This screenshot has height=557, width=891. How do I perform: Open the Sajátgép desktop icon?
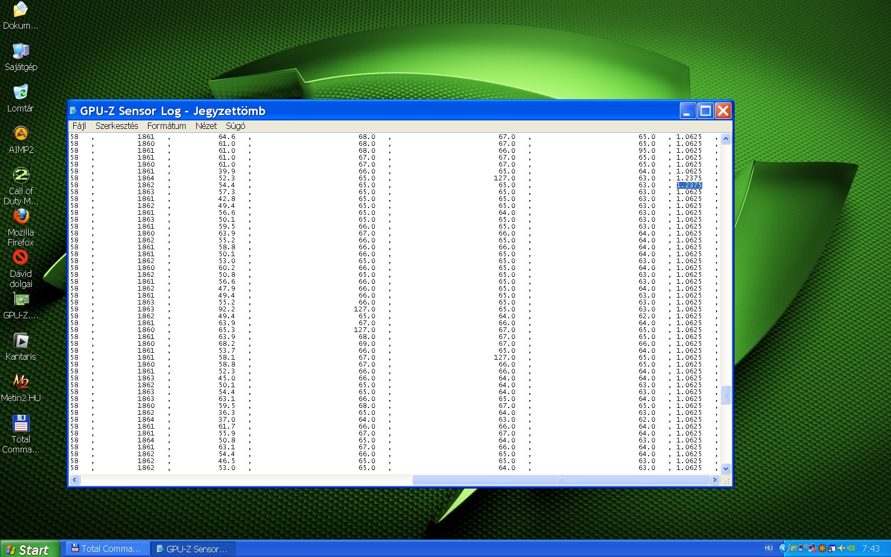click(x=21, y=57)
